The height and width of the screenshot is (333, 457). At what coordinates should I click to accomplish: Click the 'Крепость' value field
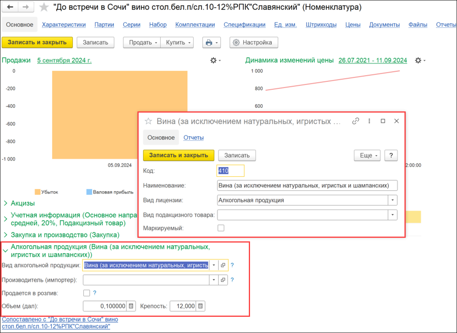click(183, 306)
